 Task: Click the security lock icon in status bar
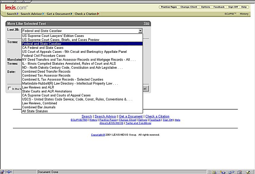[2, 172]
